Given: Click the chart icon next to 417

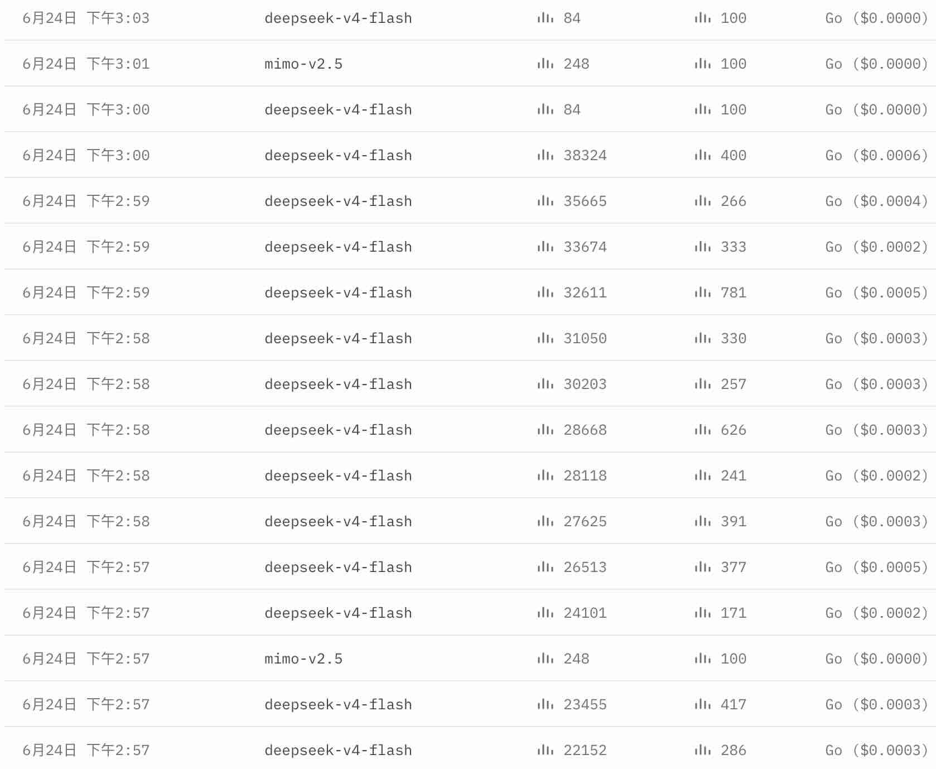Looking at the screenshot, I should [x=702, y=704].
